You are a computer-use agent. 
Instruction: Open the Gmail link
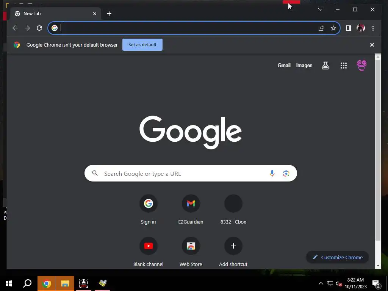coord(284,65)
